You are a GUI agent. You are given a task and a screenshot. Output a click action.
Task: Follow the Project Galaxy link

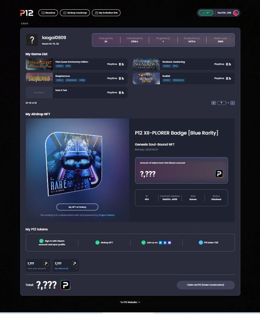[107, 215]
